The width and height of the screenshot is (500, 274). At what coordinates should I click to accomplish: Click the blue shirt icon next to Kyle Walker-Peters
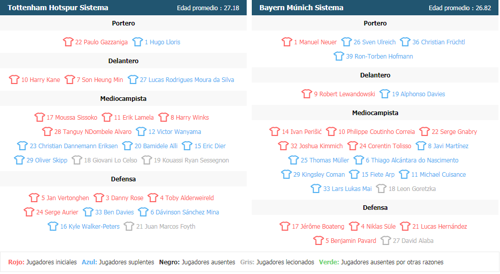click(x=53, y=226)
